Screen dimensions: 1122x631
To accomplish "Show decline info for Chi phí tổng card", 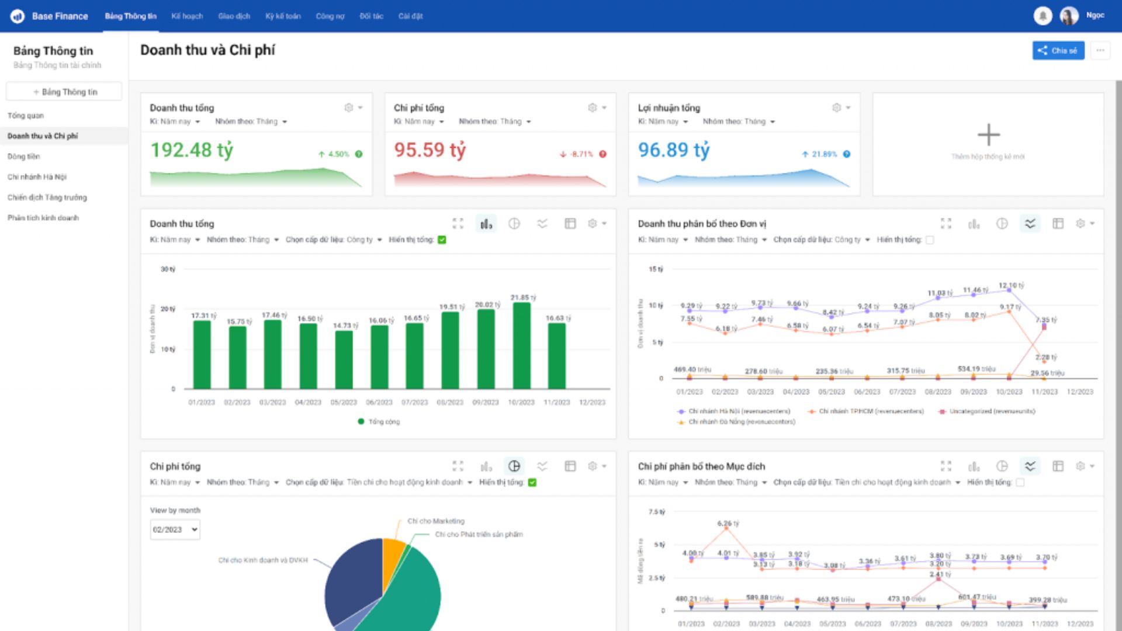I will [602, 154].
